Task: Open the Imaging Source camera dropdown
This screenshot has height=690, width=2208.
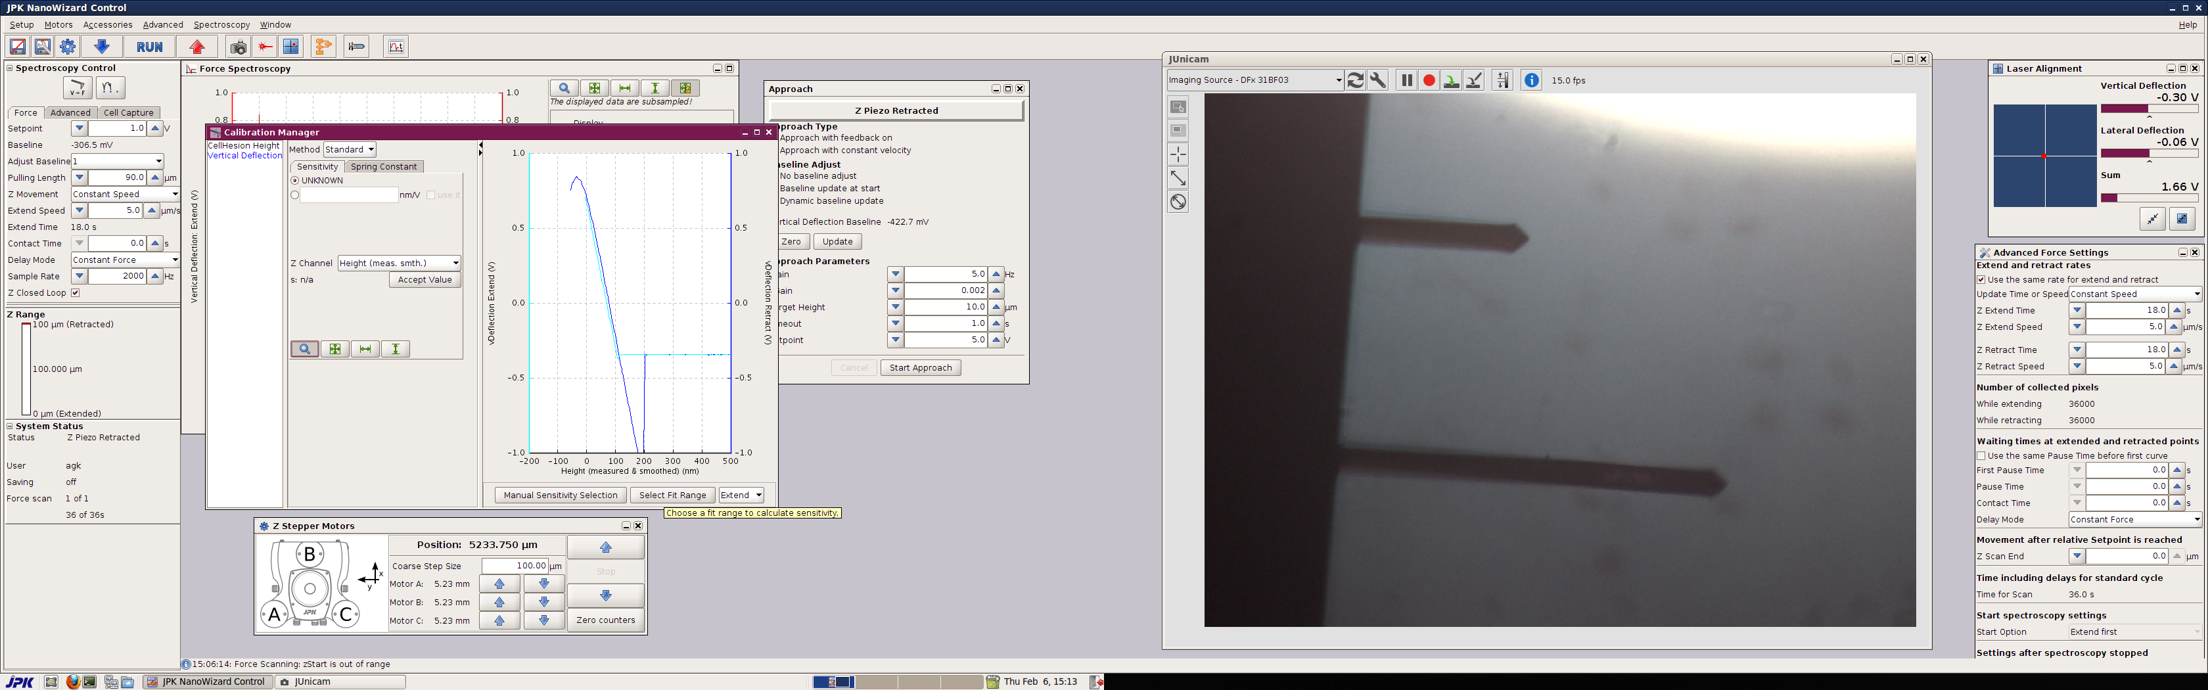Action: 1255,81
